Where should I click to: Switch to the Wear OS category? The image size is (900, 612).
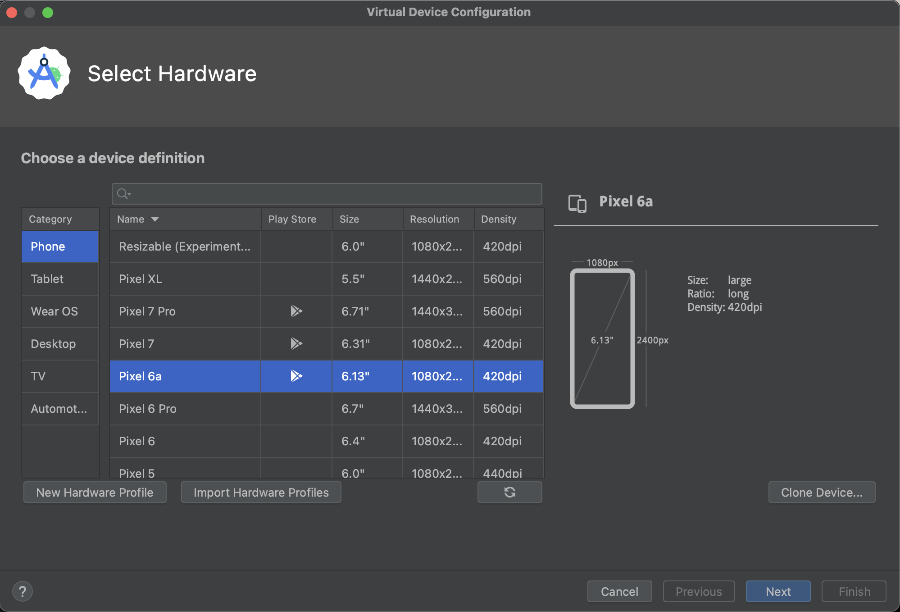click(59, 311)
